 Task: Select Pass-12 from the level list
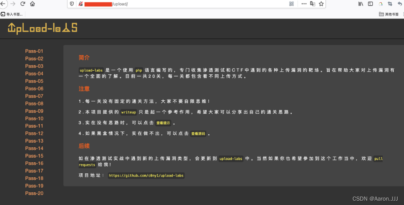coord(34,134)
